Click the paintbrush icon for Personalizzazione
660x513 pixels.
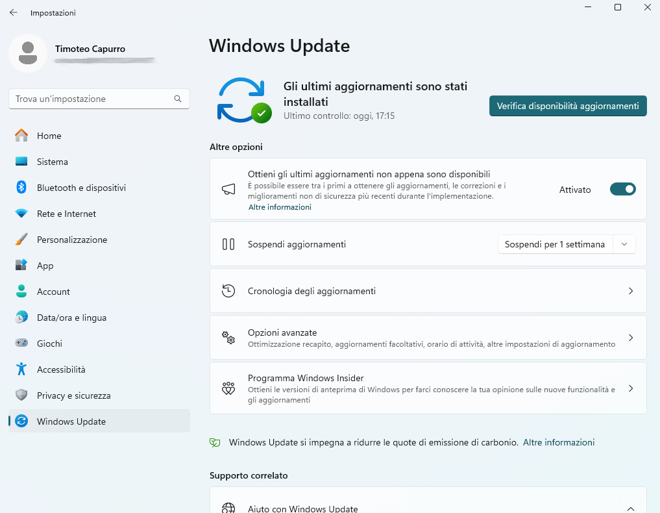[21, 239]
